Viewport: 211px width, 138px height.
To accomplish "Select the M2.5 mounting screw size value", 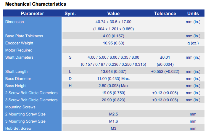I will click(x=113, y=114).
